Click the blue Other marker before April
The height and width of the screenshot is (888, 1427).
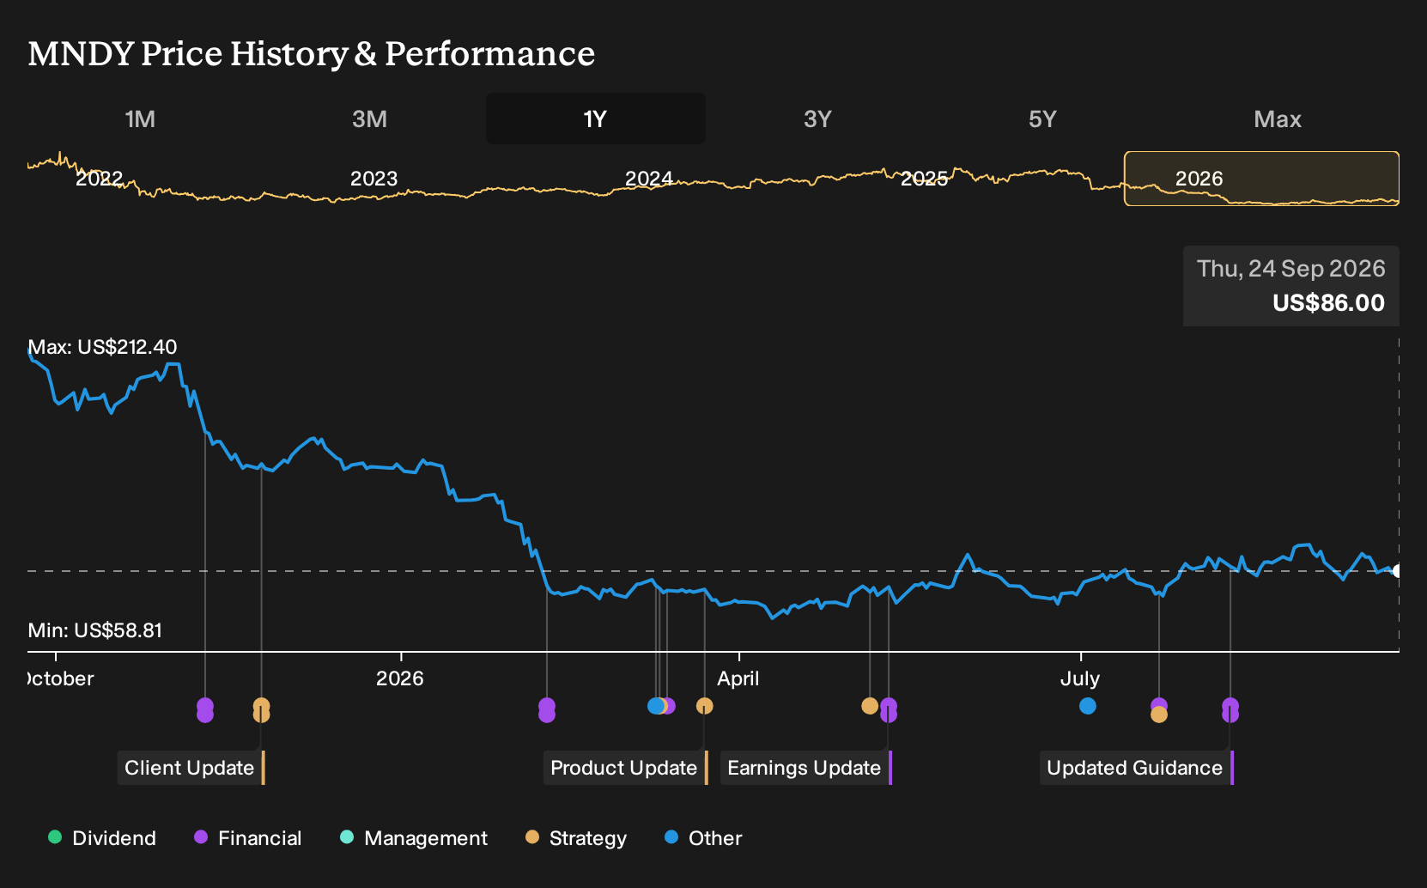(656, 706)
